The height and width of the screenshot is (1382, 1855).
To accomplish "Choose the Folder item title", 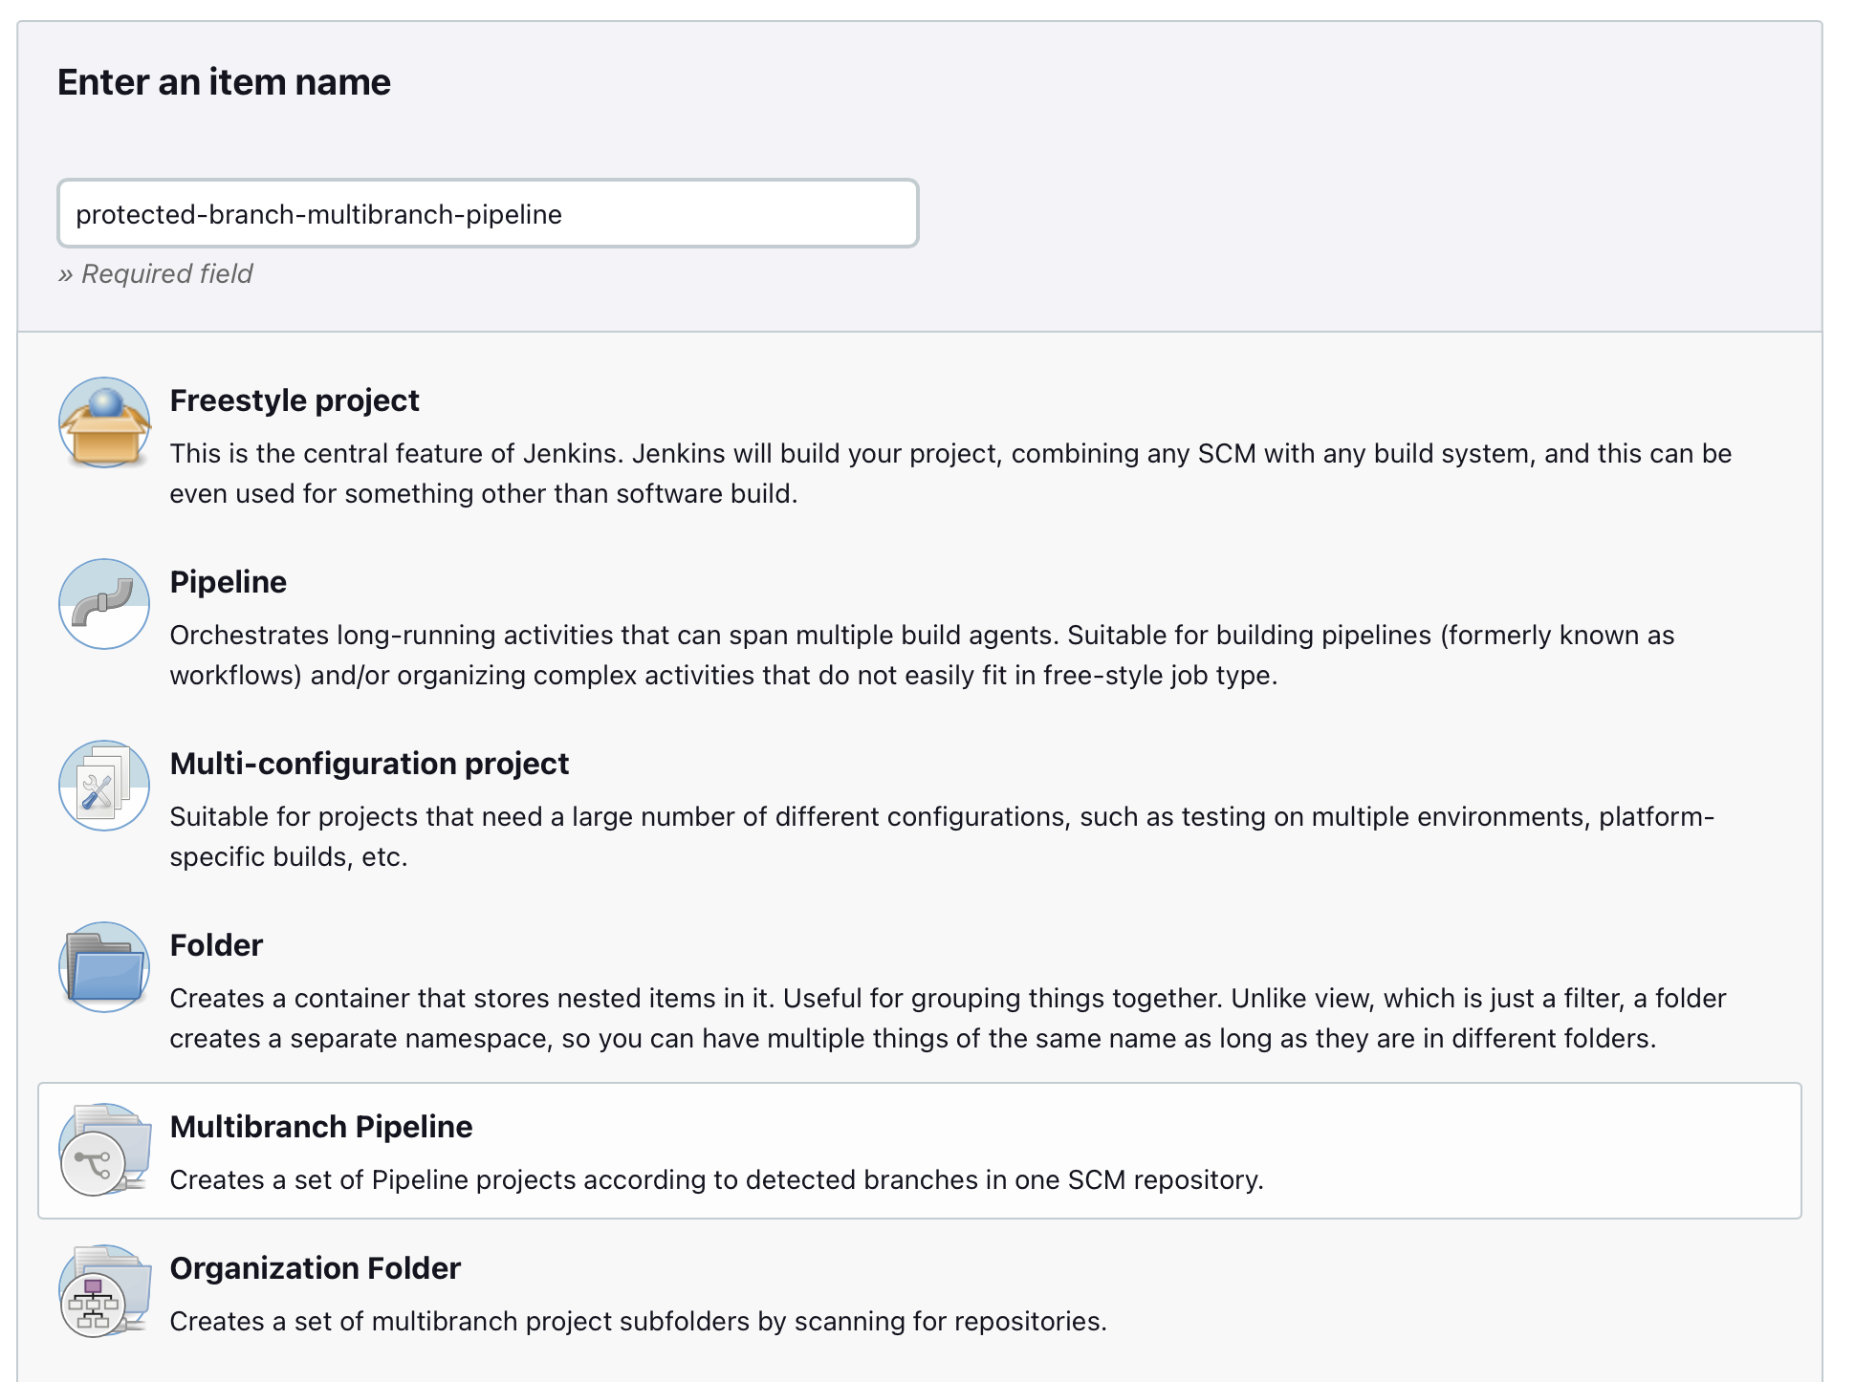I will tap(216, 945).
